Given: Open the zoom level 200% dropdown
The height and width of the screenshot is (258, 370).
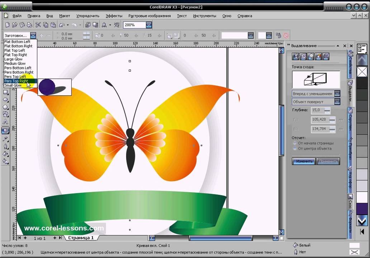Looking at the screenshot, I should tap(149, 25).
